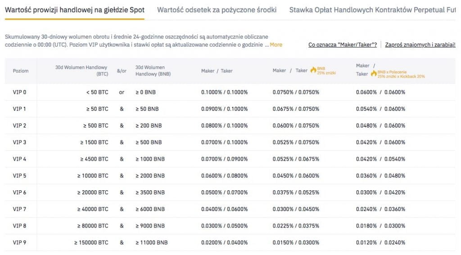Select the 'Poziom' column header

[x=21, y=70]
